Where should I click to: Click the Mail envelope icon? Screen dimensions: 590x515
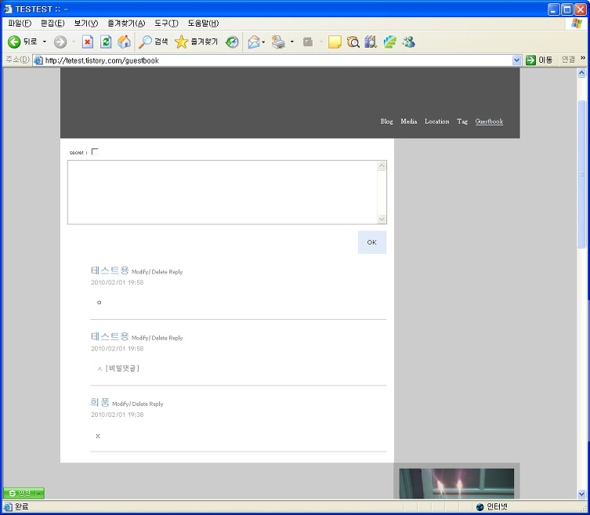pyautogui.click(x=254, y=42)
